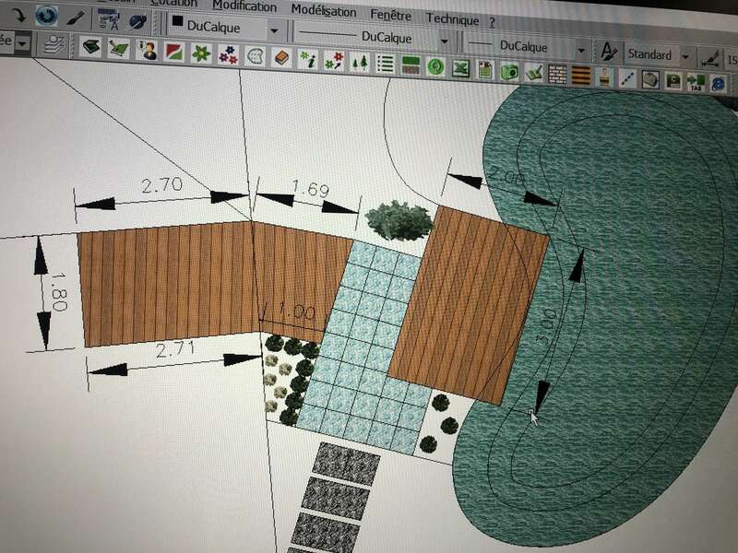Click the blue circular regenerate icon
The width and height of the screenshot is (738, 553).
point(46,15)
